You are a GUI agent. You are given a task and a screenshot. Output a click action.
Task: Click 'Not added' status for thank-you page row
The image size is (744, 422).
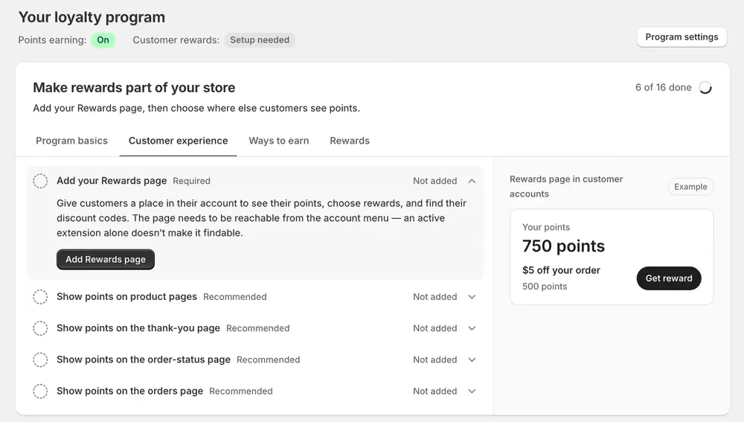tap(434, 328)
